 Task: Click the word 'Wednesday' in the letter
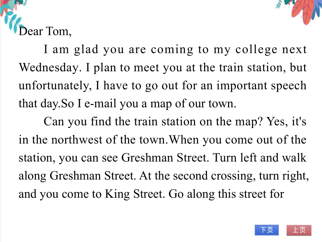[49, 68]
